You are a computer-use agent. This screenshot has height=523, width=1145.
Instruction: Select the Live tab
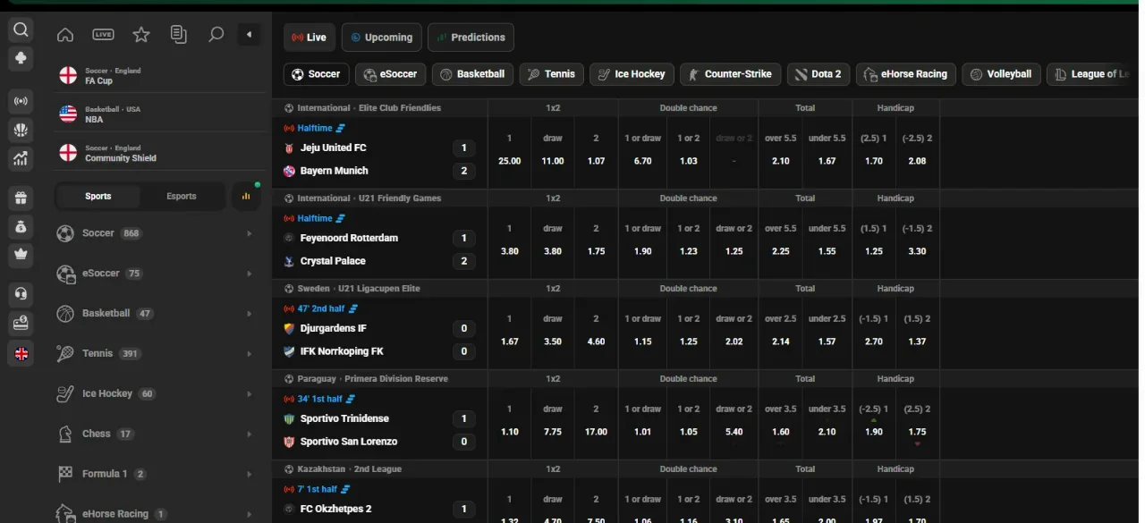click(310, 38)
